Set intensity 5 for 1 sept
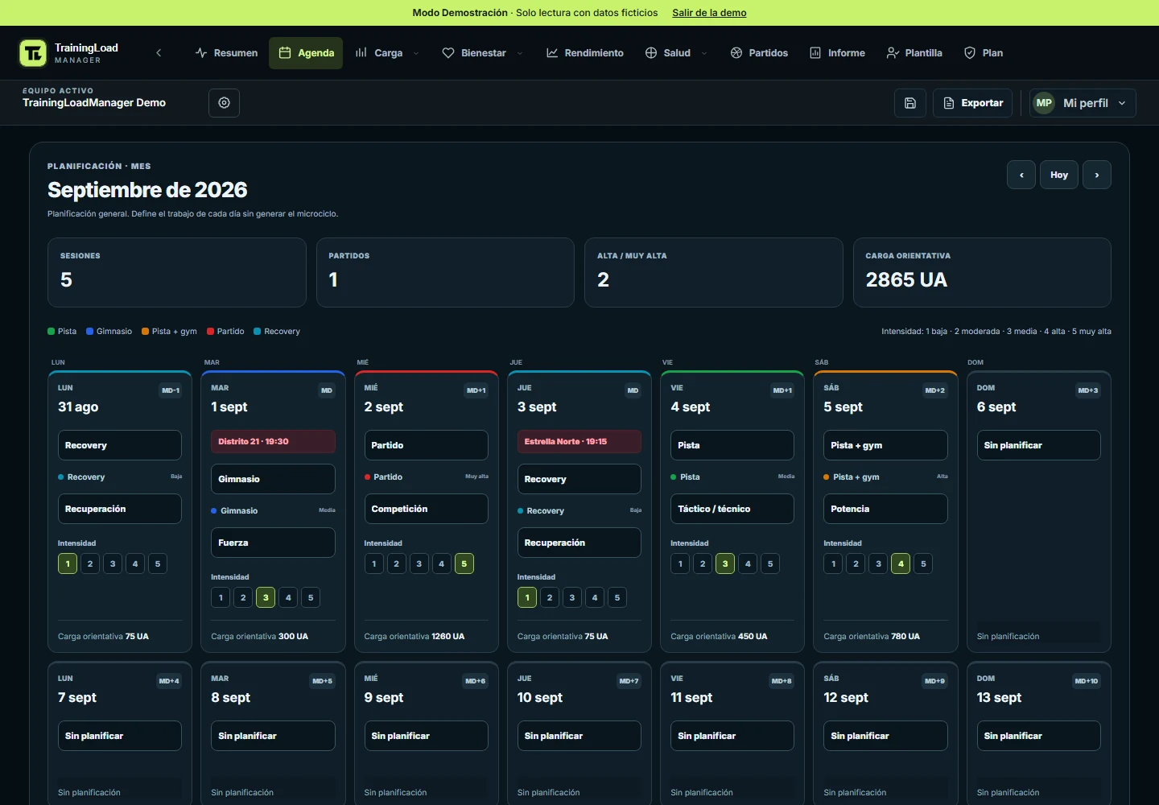1159x805 pixels. 311,597
